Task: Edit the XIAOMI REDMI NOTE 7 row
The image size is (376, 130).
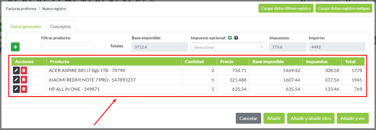Action: (16, 80)
